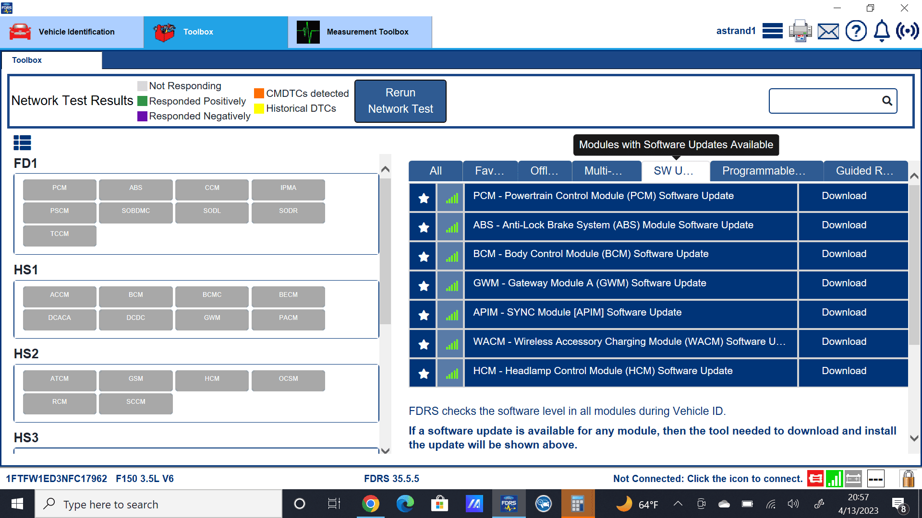
Task: Toggle favorite star for HCM software update
Action: click(423, 373)
